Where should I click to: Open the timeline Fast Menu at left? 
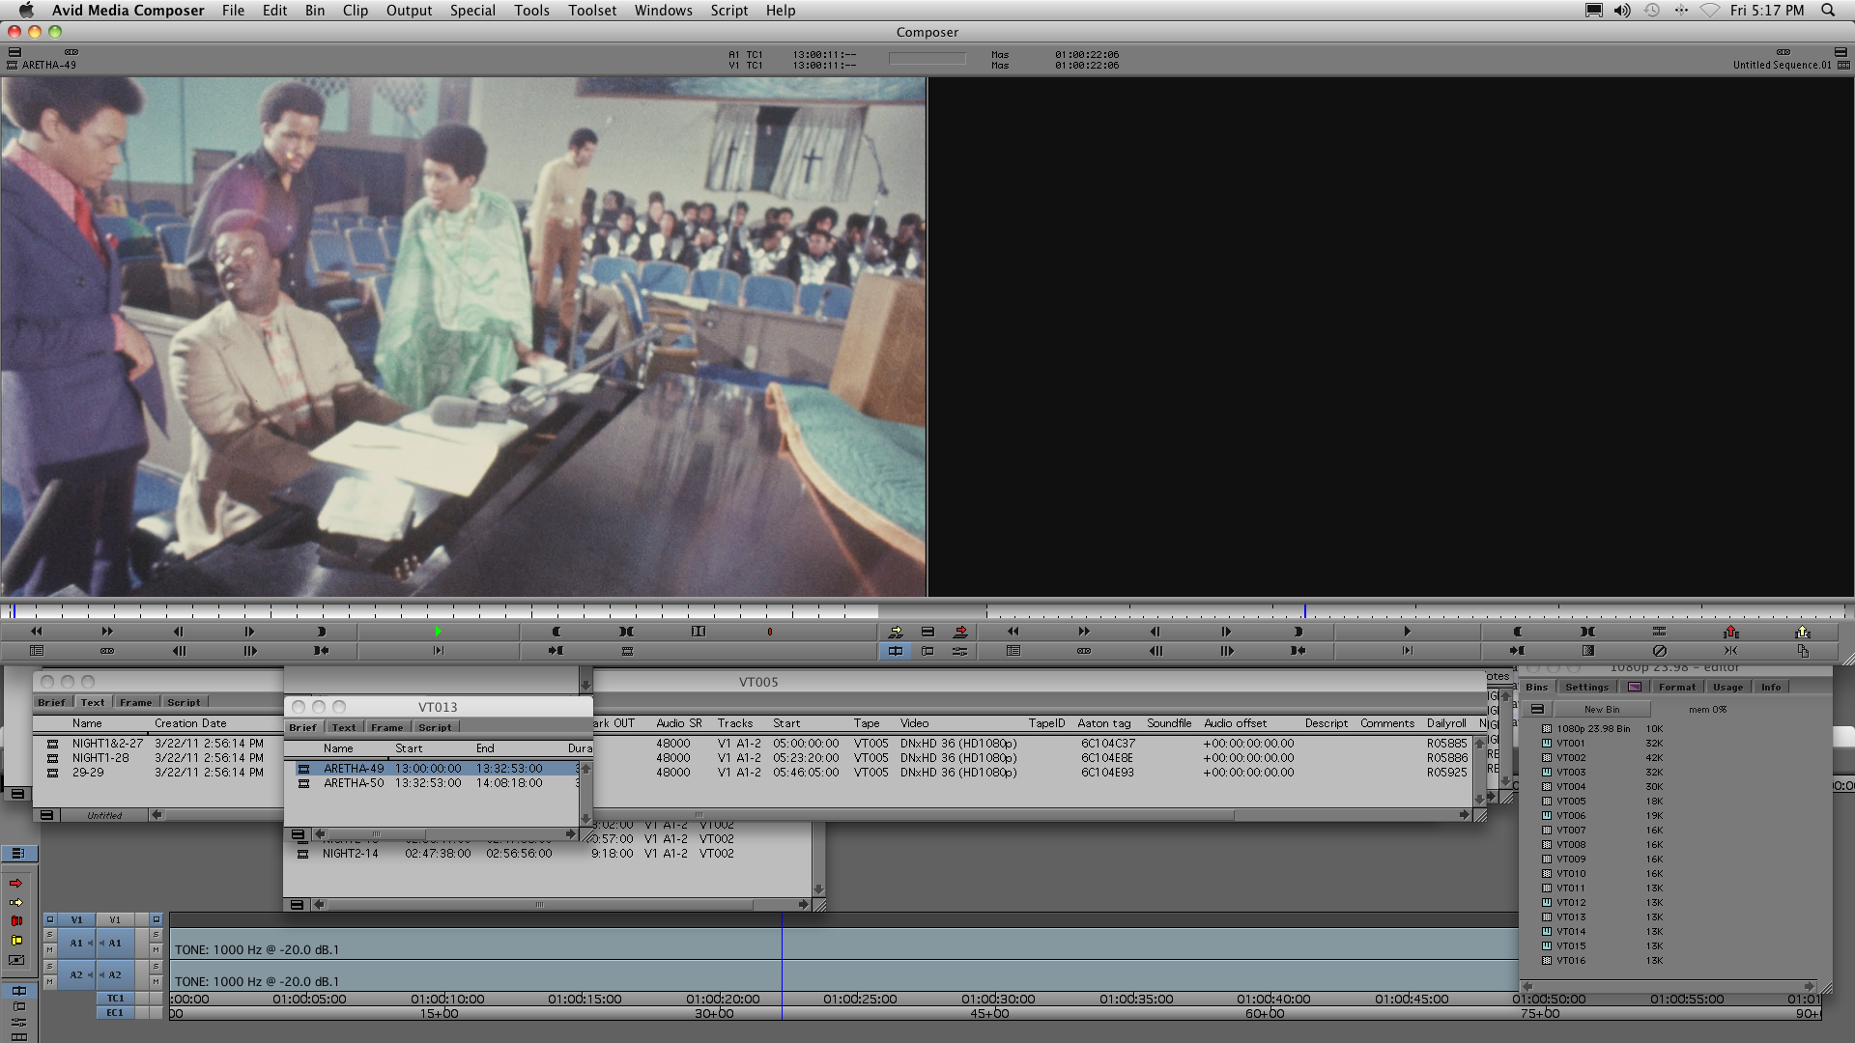point(19,854)
